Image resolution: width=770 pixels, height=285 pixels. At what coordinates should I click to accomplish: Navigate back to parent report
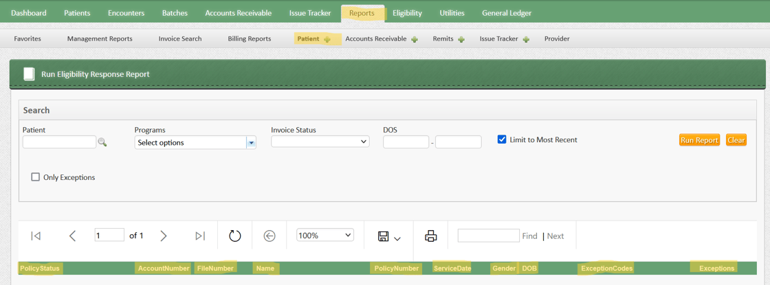tap(269, 236)
